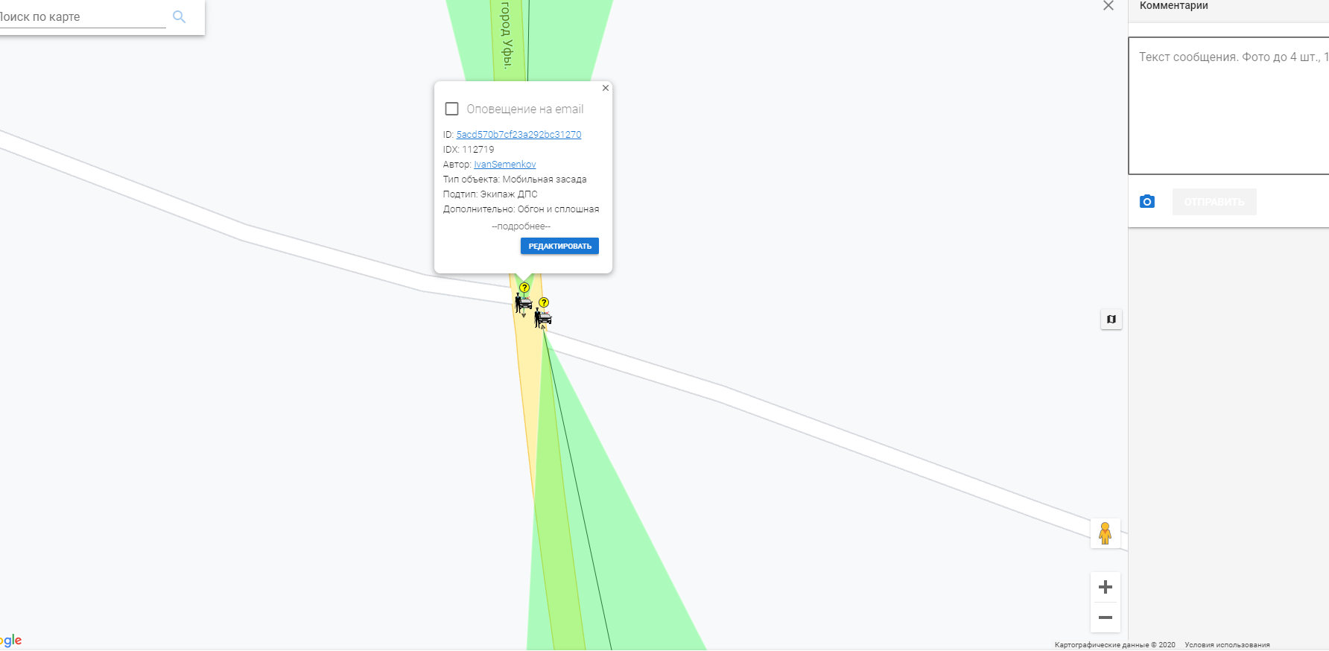Select the lower police patrol marker
The width and height of the screenshot is (1329, 651).
[x=543, y=313]
